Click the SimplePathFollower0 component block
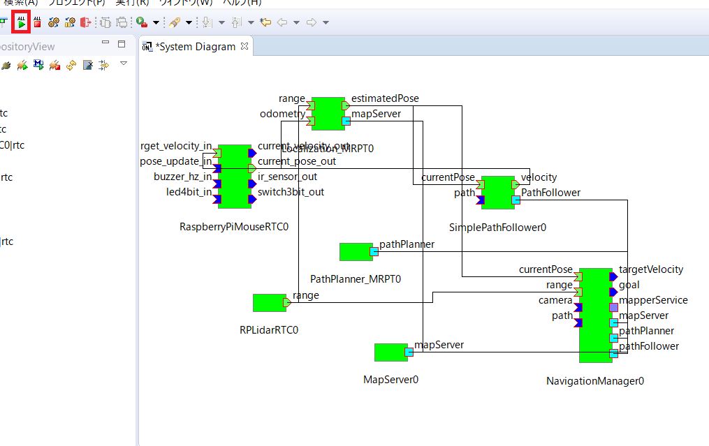The width and height of the screenshot is (709, 446). click(x=497, y=192)
